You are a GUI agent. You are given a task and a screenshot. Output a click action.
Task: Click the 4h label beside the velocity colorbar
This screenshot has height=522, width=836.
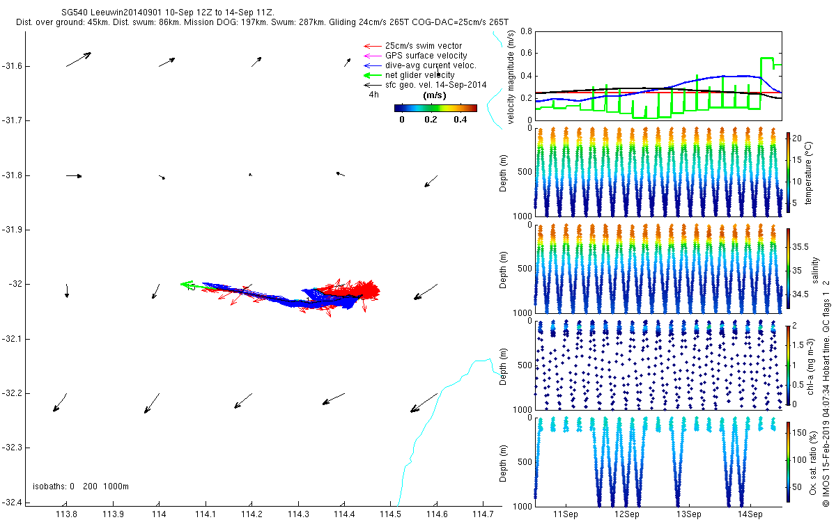(374, 95)
